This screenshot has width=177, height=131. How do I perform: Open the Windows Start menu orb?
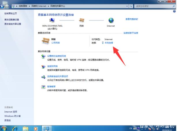coord(4,129)
